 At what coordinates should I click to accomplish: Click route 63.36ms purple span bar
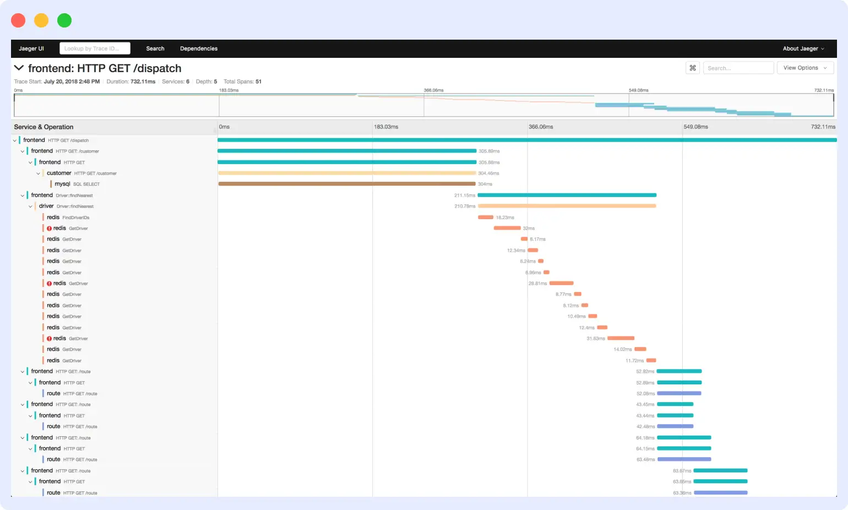pos(721,492)
